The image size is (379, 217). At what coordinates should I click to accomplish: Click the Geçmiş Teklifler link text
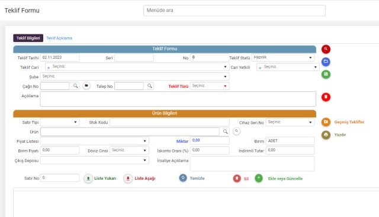pos(349,122)
